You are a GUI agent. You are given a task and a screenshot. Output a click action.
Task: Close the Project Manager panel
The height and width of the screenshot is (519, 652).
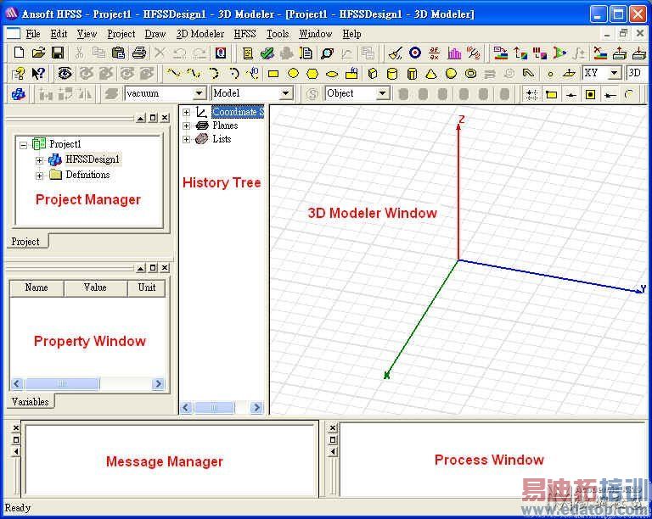(x=165, y=118)
